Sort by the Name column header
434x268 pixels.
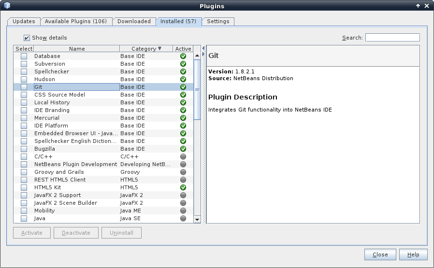(77, 49)
